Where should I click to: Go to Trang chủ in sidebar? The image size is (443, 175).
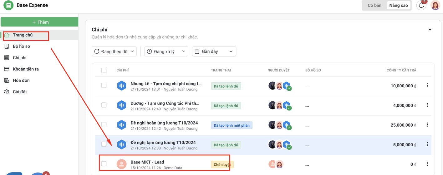(39, 35)
